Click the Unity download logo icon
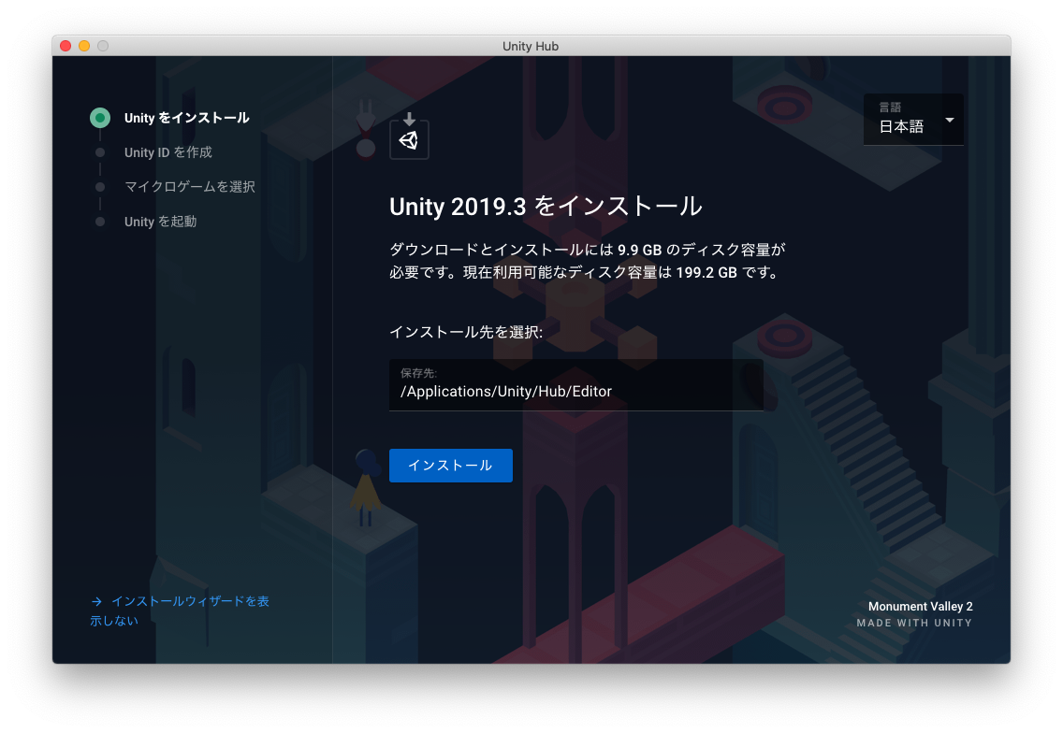The image size is (1063, 733). pos(409,136)
